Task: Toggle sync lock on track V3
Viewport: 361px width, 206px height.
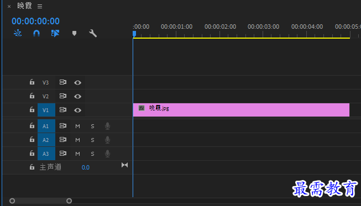Action: (62, 82)
